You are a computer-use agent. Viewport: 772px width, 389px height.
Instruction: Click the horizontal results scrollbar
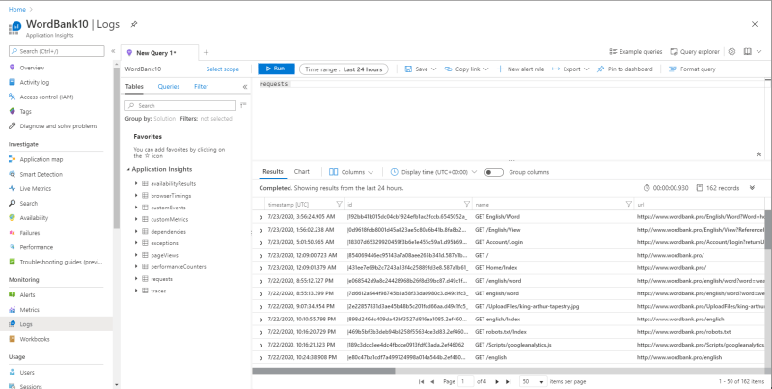click(323, 371)
